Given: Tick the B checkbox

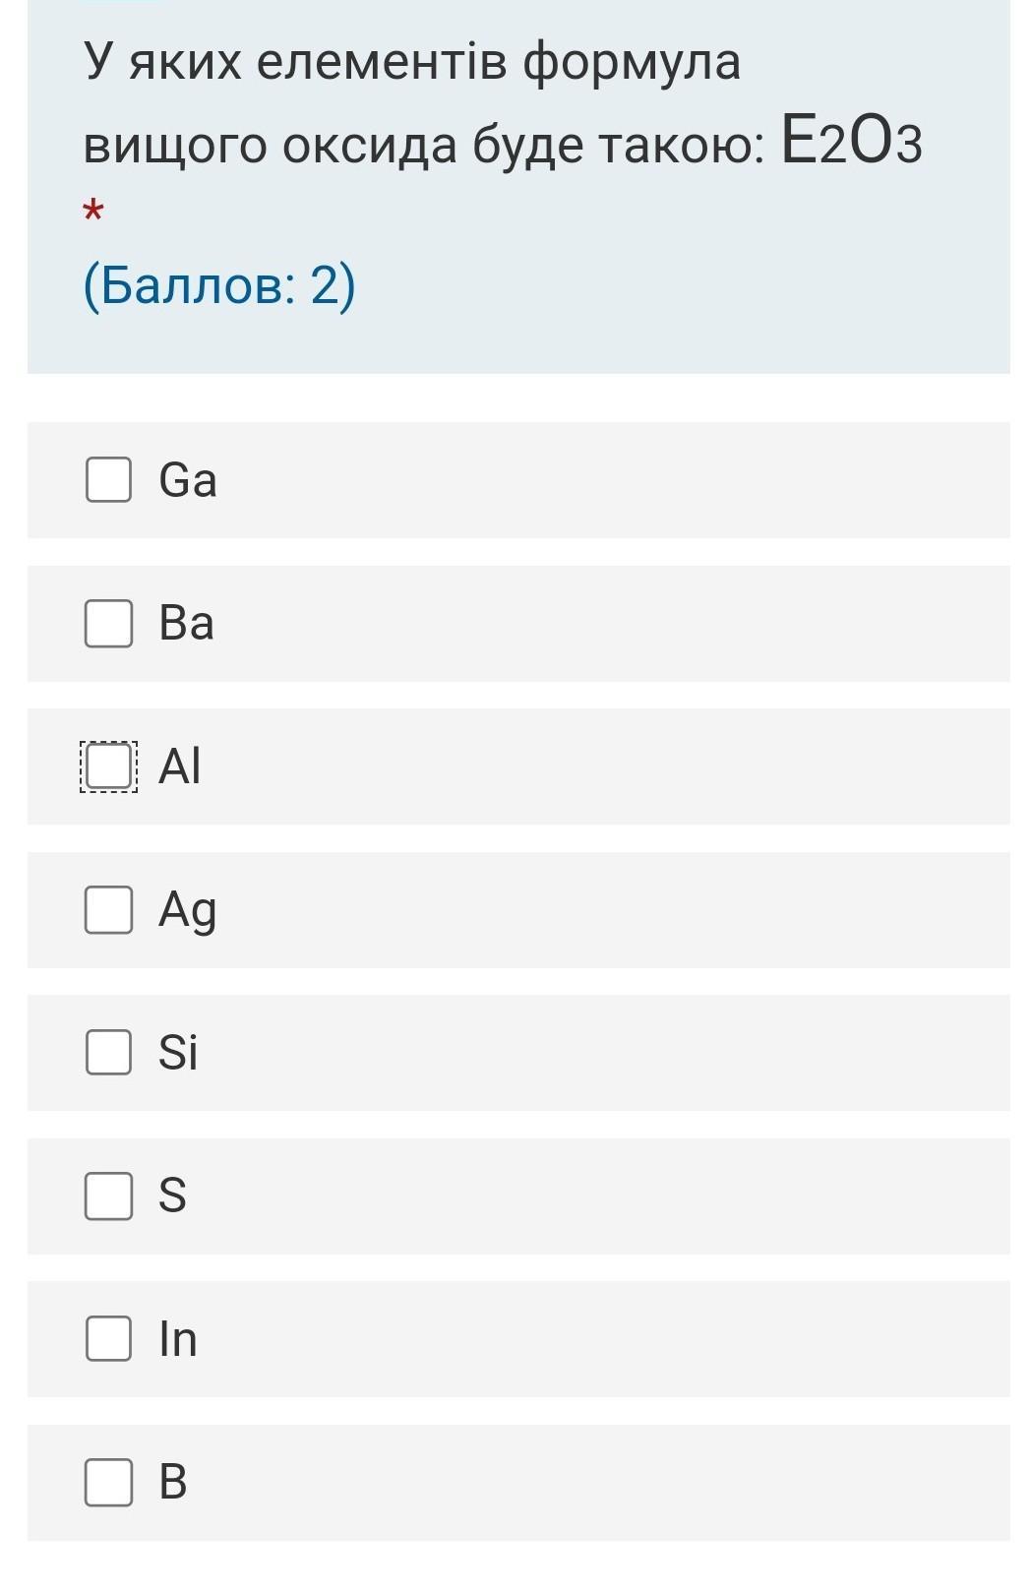Looking at the screenshot, I should coord(108,1483).
